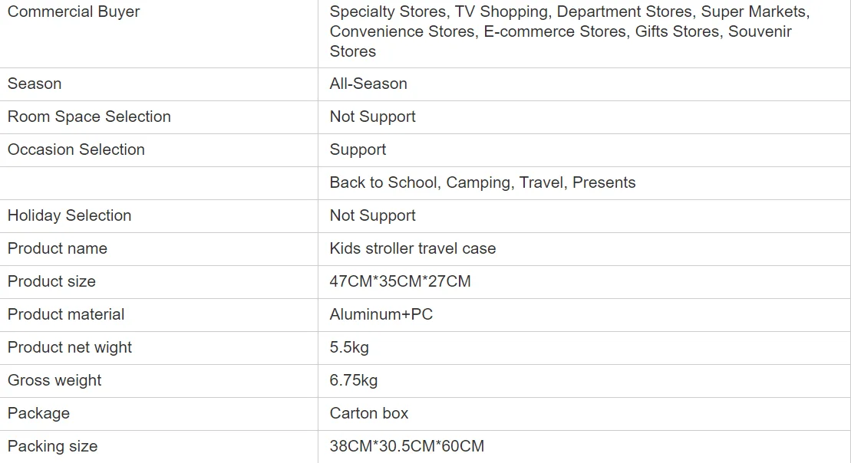Select the Aluminum+PC value cell
This screenshot has width=851, height=463.
[x=381, y=314]
